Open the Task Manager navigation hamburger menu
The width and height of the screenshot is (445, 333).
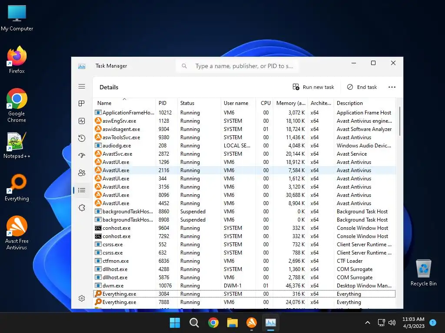pos(82,86)
